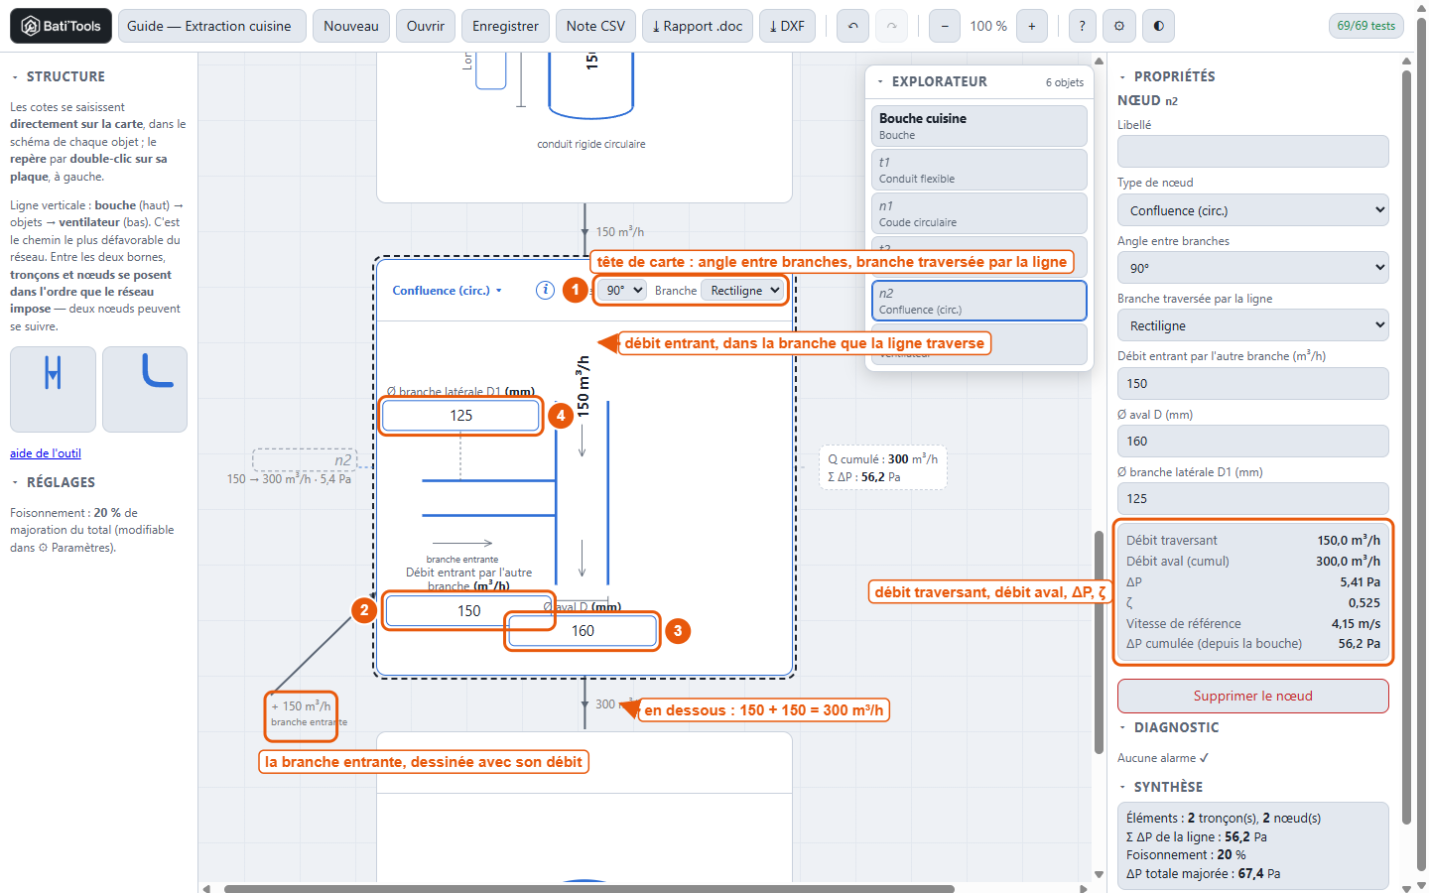Viewport: 1429px width, 893px height.
Task: Open help with the question mark icon
Action: (x=1082, y=26)
